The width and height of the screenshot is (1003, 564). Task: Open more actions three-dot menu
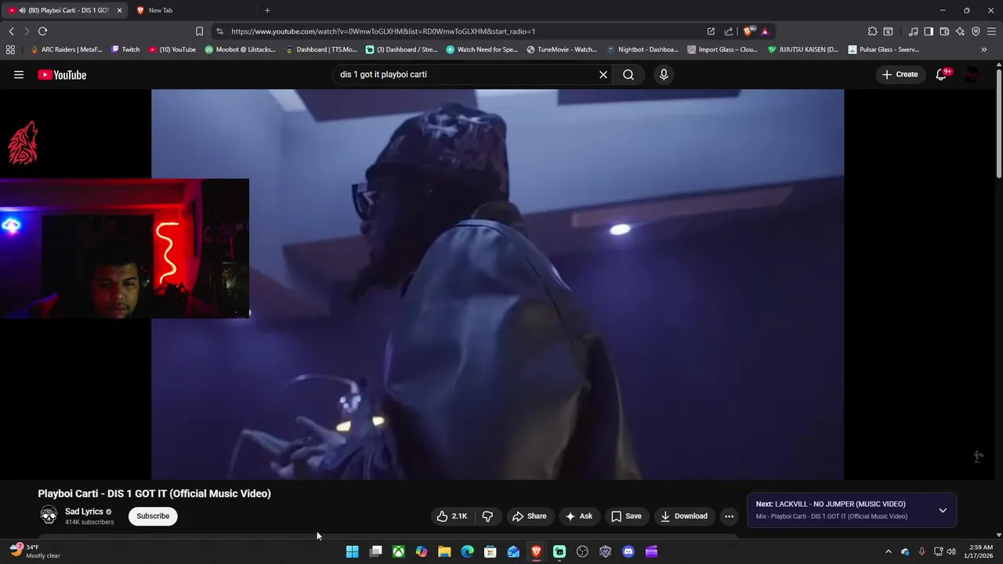click(729, 516)
